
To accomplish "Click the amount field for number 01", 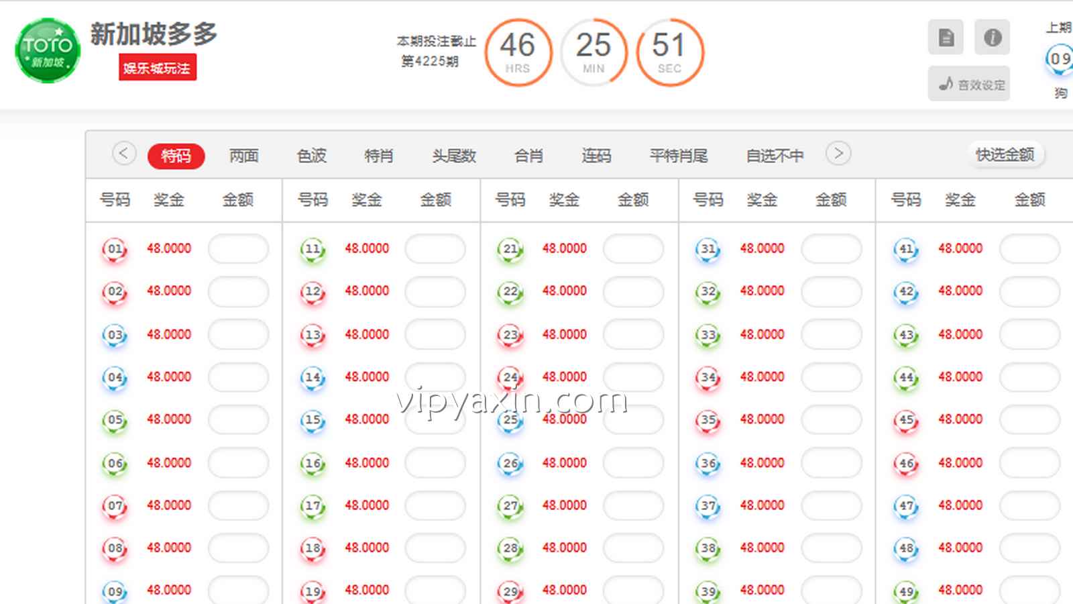I will 238,249.
